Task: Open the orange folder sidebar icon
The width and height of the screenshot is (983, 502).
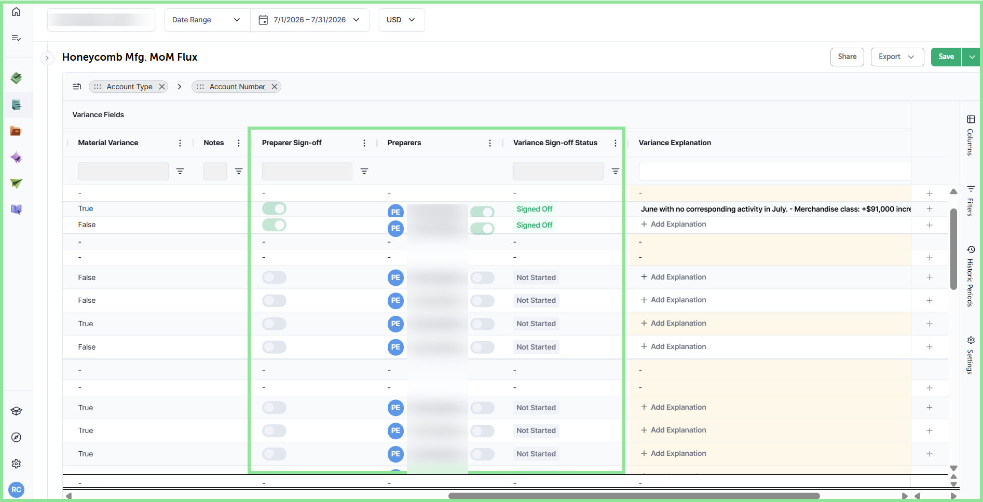Action: [x=16, y=131]
